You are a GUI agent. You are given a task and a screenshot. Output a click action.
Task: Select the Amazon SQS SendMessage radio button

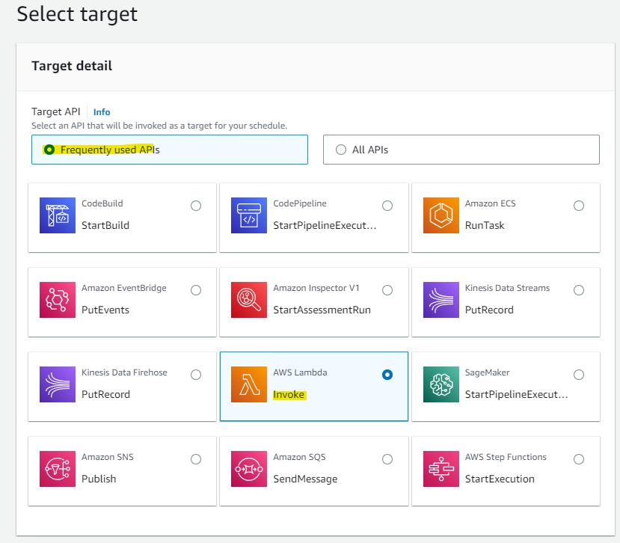click(387, 459)
